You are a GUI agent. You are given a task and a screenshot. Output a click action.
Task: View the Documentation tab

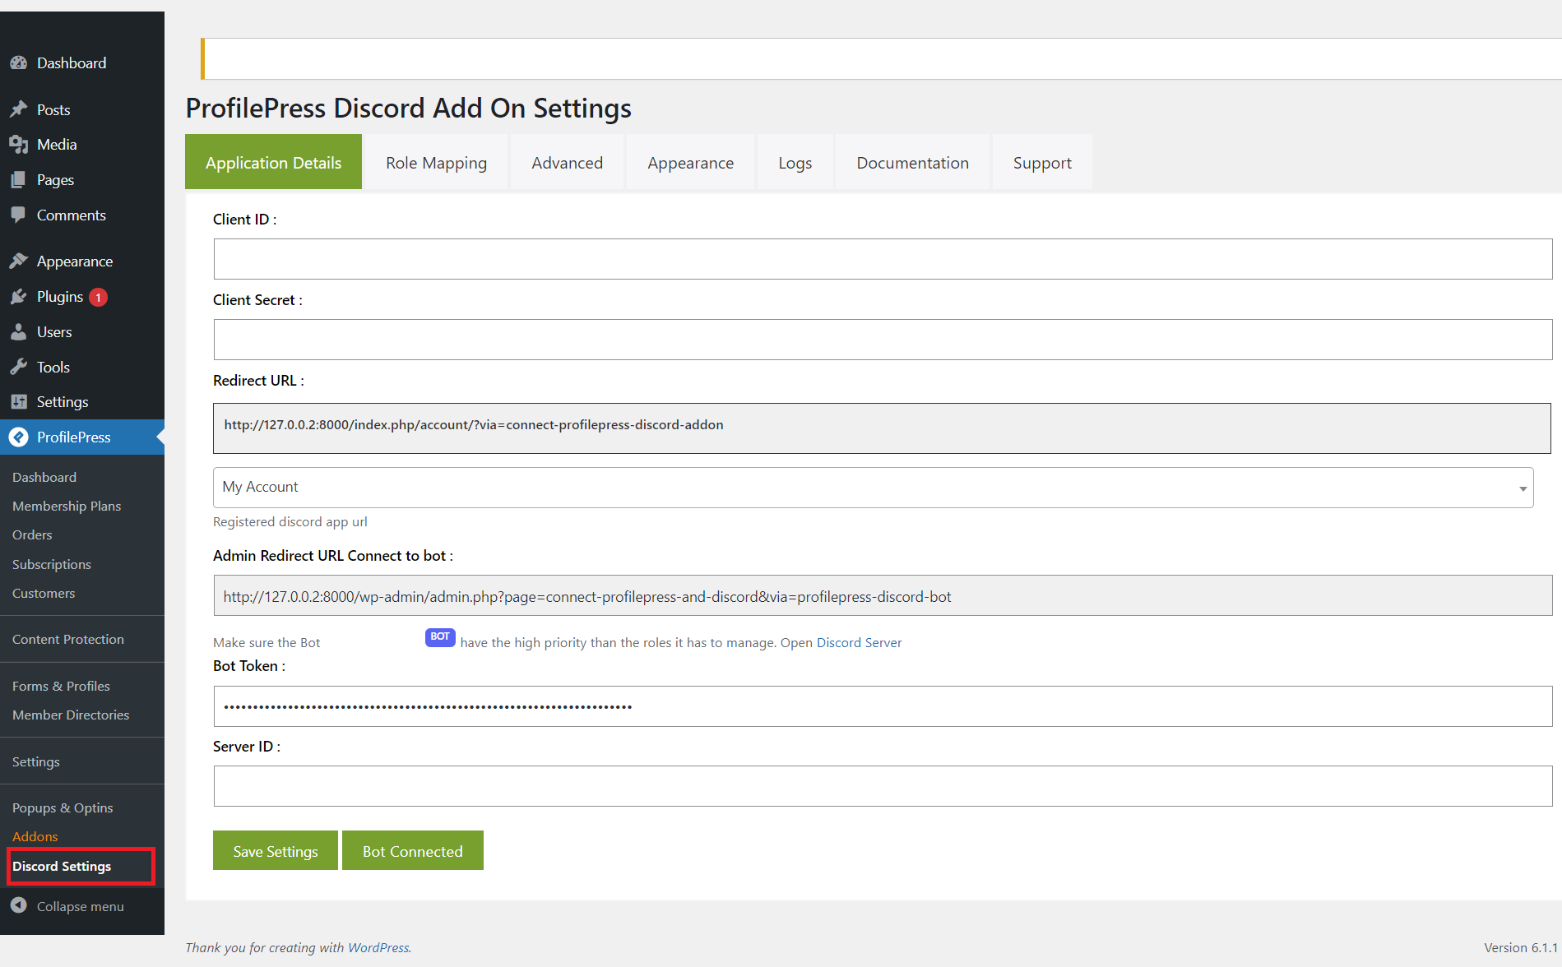[911, 162]
